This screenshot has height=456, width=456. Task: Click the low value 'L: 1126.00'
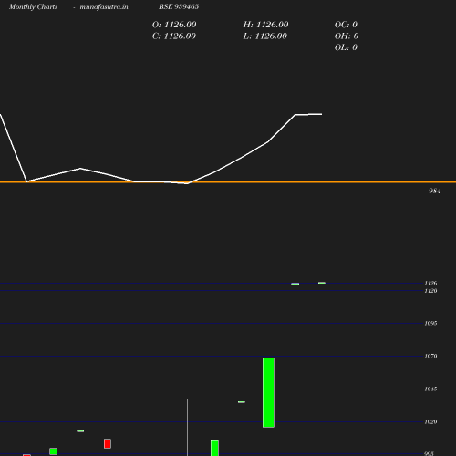pos(265,36)
